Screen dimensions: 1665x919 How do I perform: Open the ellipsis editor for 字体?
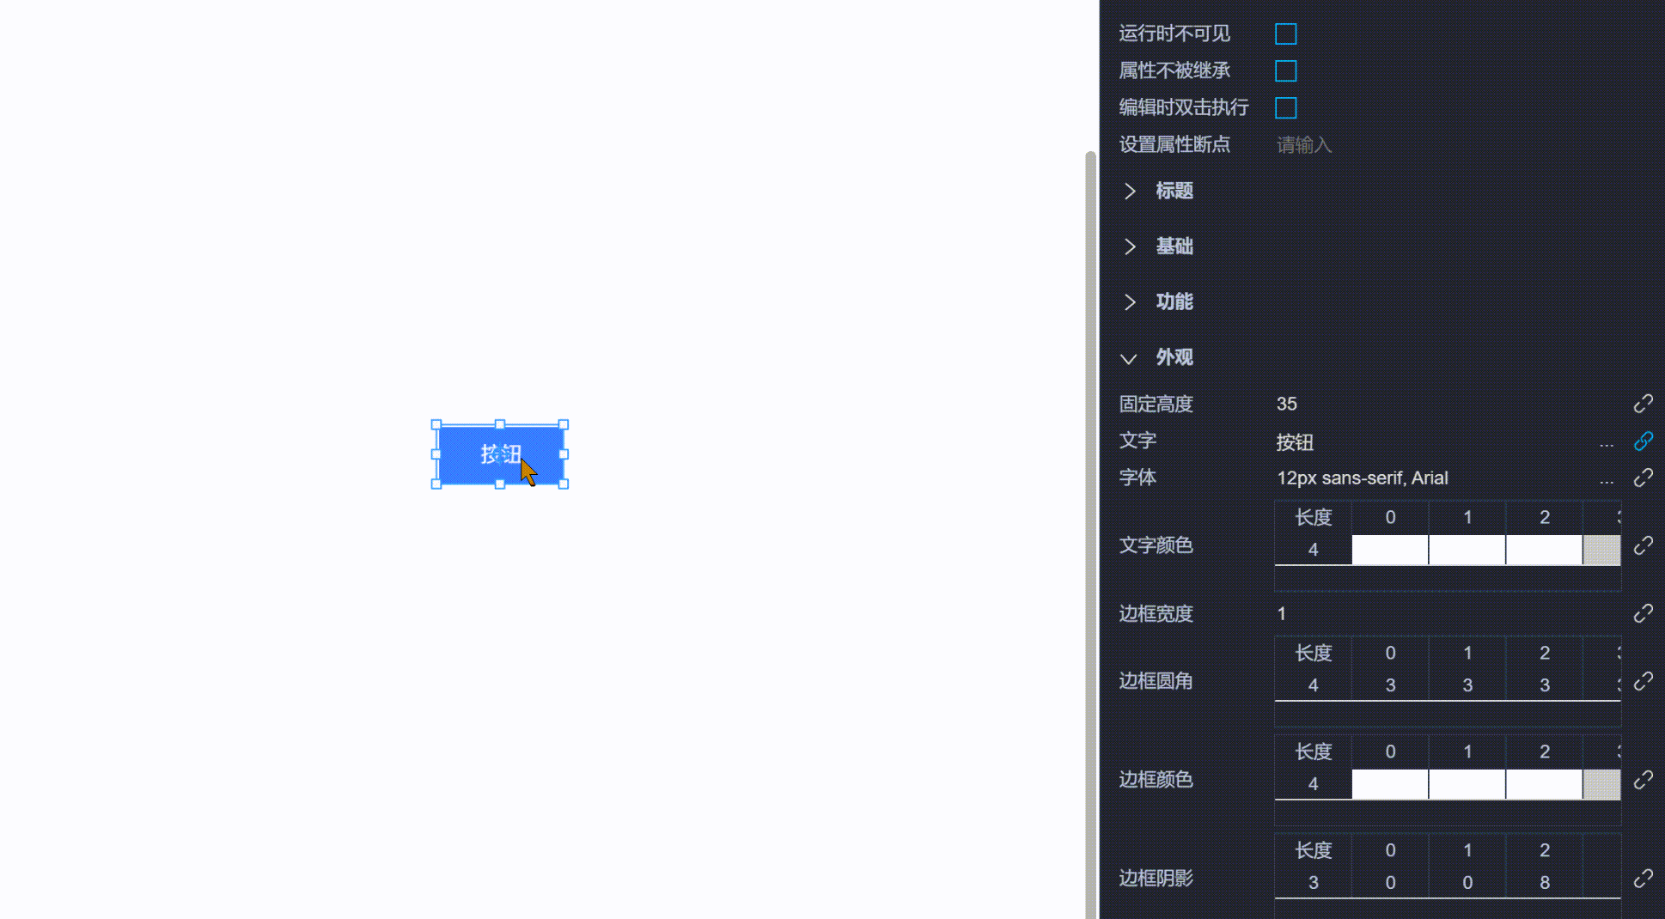click(x=1607, y=482)
